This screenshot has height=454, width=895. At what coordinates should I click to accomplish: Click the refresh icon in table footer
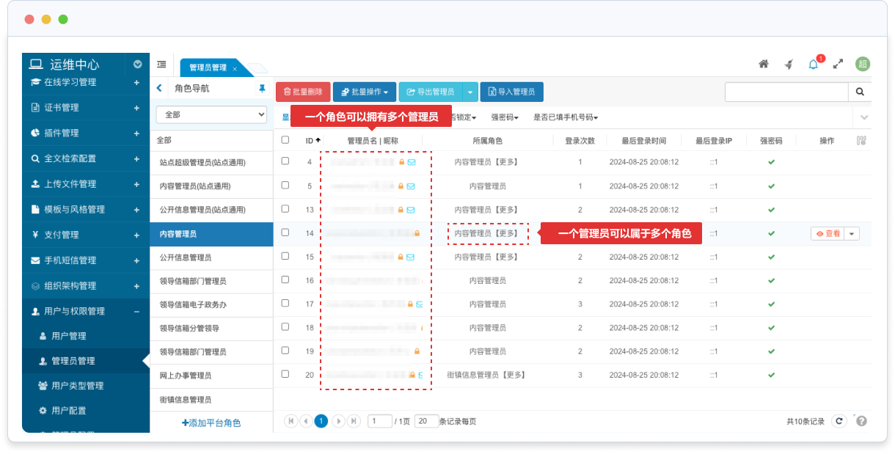[x=841, y=421]
